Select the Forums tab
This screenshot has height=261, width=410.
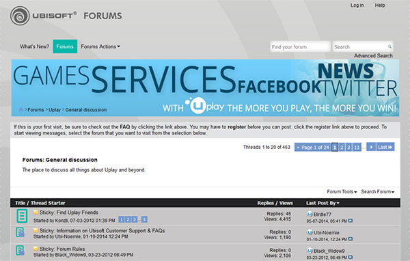tap(65, 46)
